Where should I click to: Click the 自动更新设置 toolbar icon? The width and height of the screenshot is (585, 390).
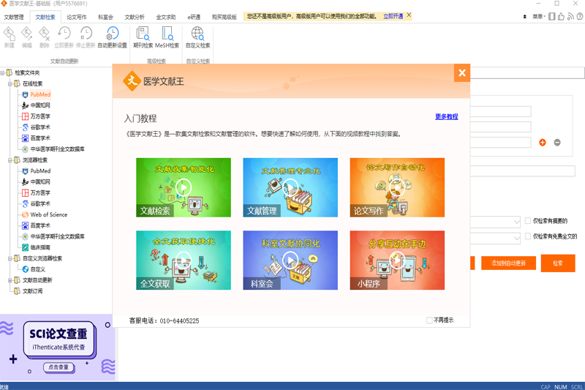(112, 36)
